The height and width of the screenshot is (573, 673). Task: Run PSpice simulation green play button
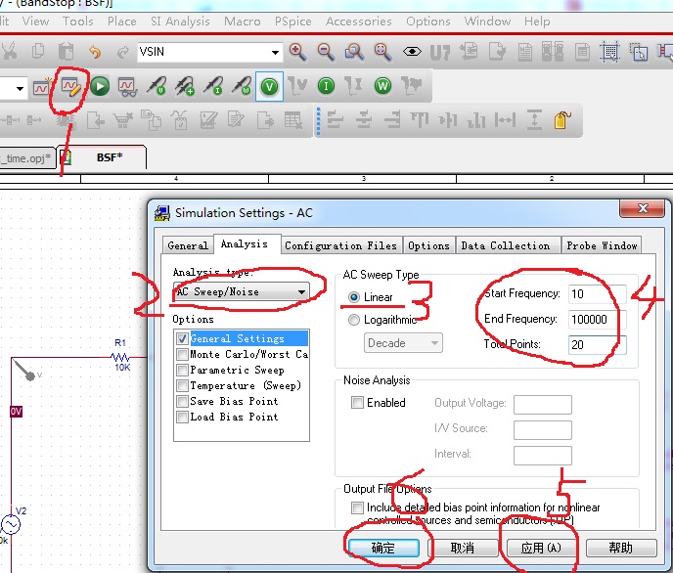(100, 87)
